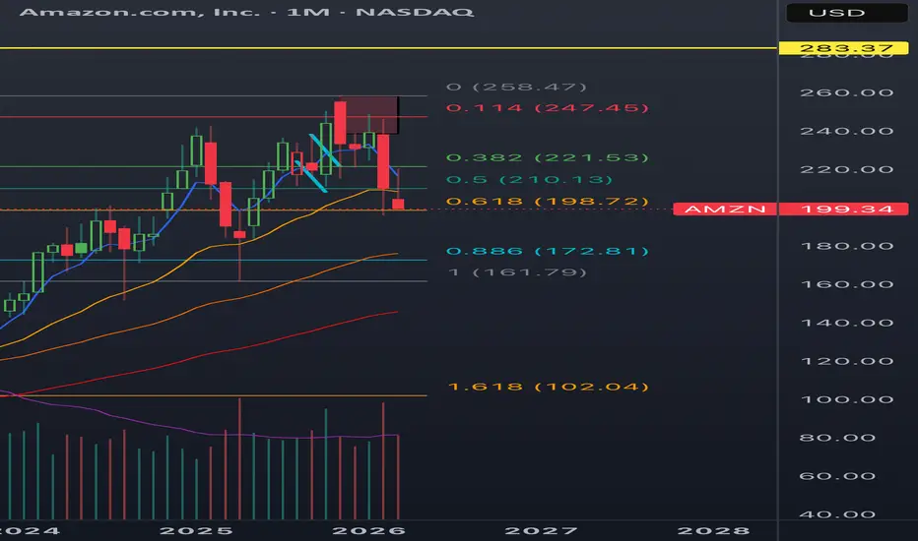Viewport: 918px width, 541px height.
Task: Select Fibonacci level 0.5 (210.13) label
Action: (529, 180)
